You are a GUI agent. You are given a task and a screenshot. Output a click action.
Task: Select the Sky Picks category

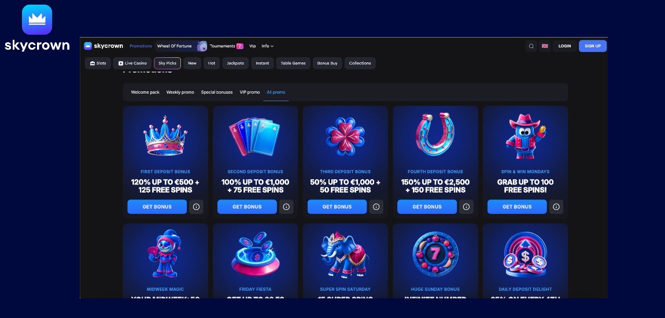[x=168, y=63]
